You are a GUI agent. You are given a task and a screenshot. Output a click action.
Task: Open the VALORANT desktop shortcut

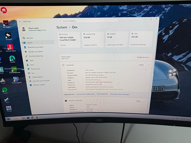[x=6, y=24]
